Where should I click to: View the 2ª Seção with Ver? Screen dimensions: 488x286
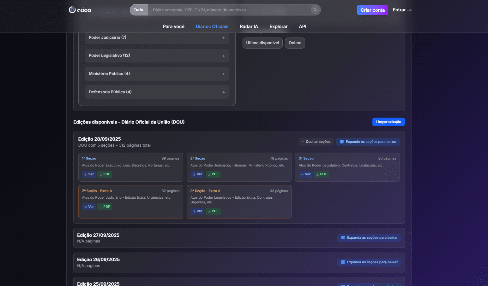click(197, 174)
